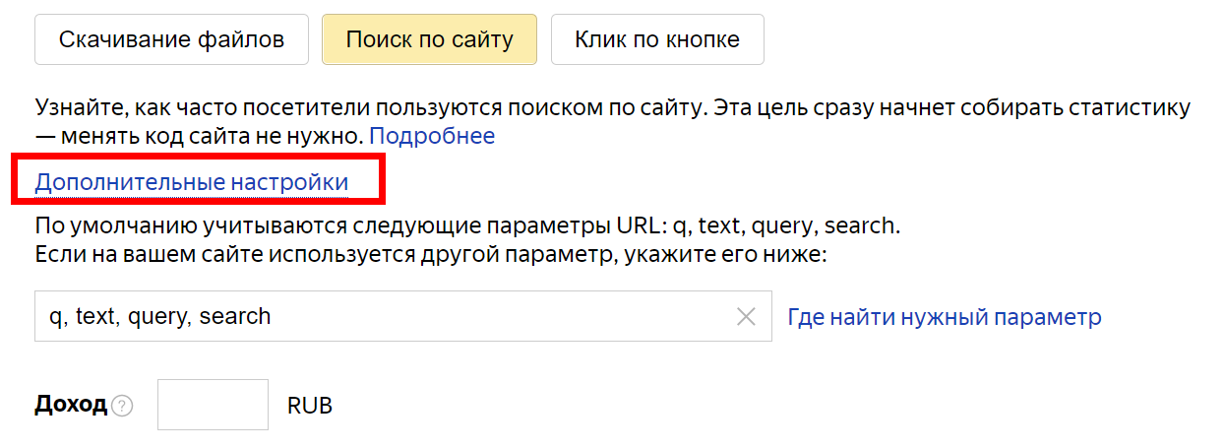Click the word 'query' inside the parameters field
This screenshot has width=1225, height=448.
click(158, 317)
